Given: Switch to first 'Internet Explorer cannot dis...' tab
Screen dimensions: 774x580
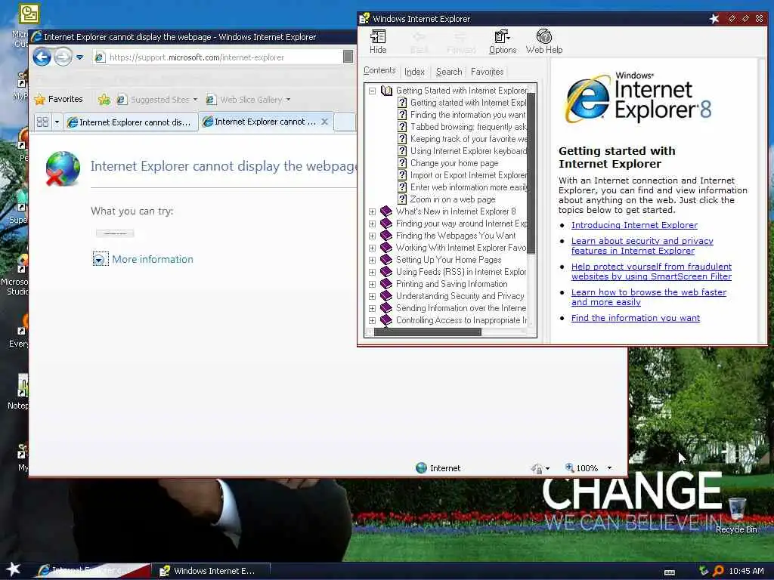Looking at the screenshot, I should click(129, 122).
